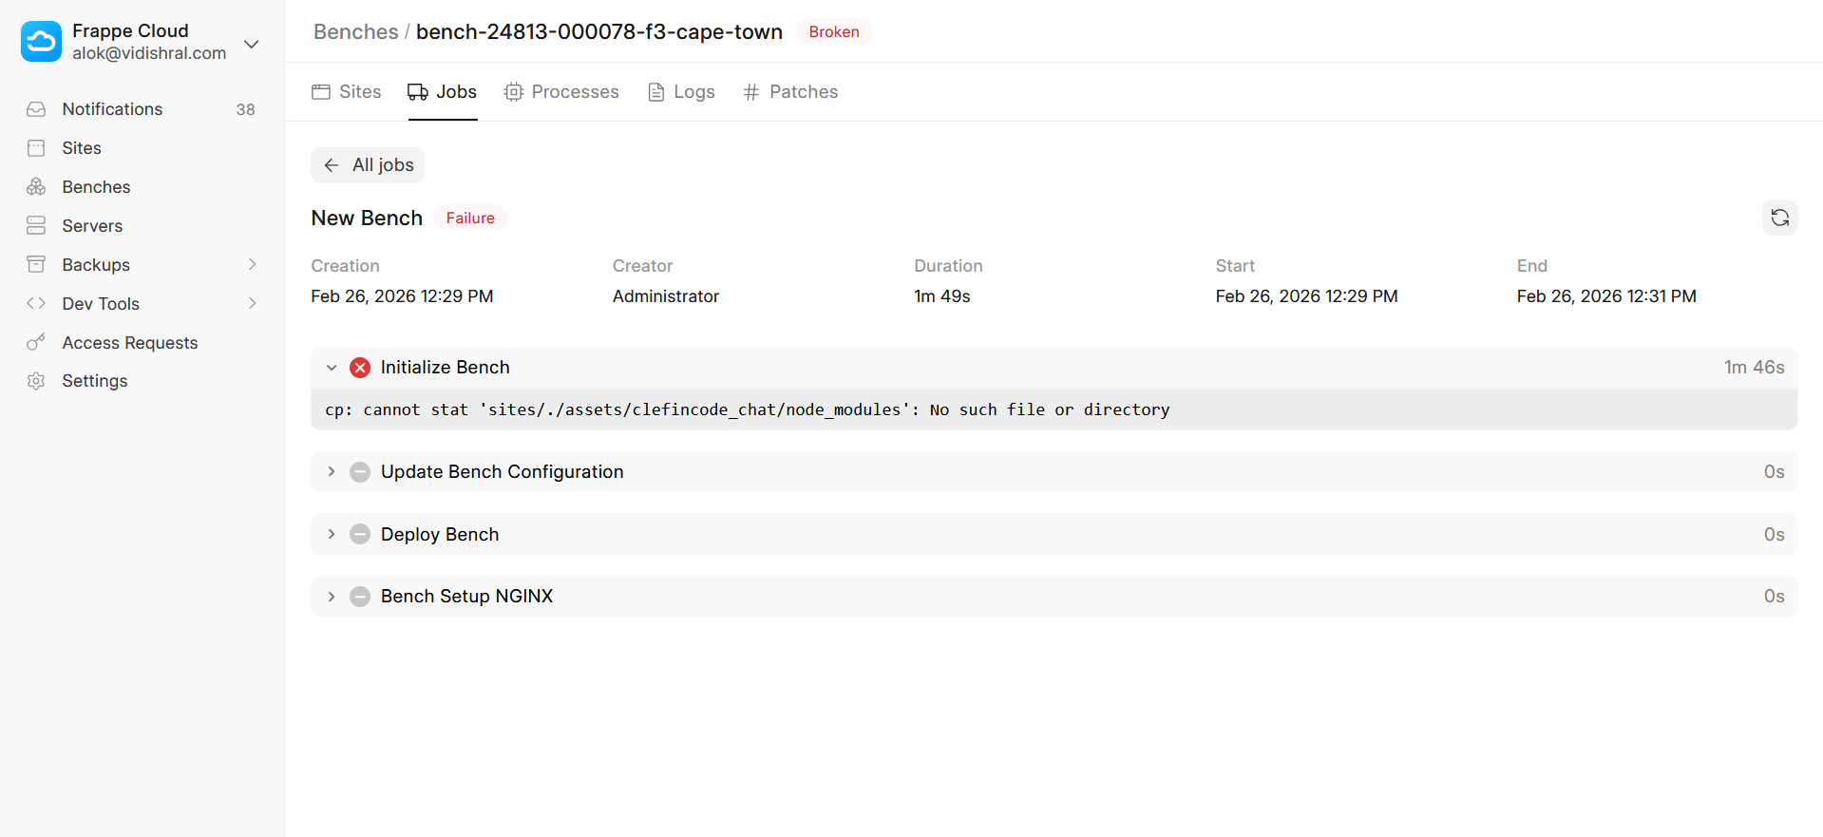The width and height of the screenshot is (1823, 837).
Task: Expand the Deploy Bench step
Action: (332, 535)
